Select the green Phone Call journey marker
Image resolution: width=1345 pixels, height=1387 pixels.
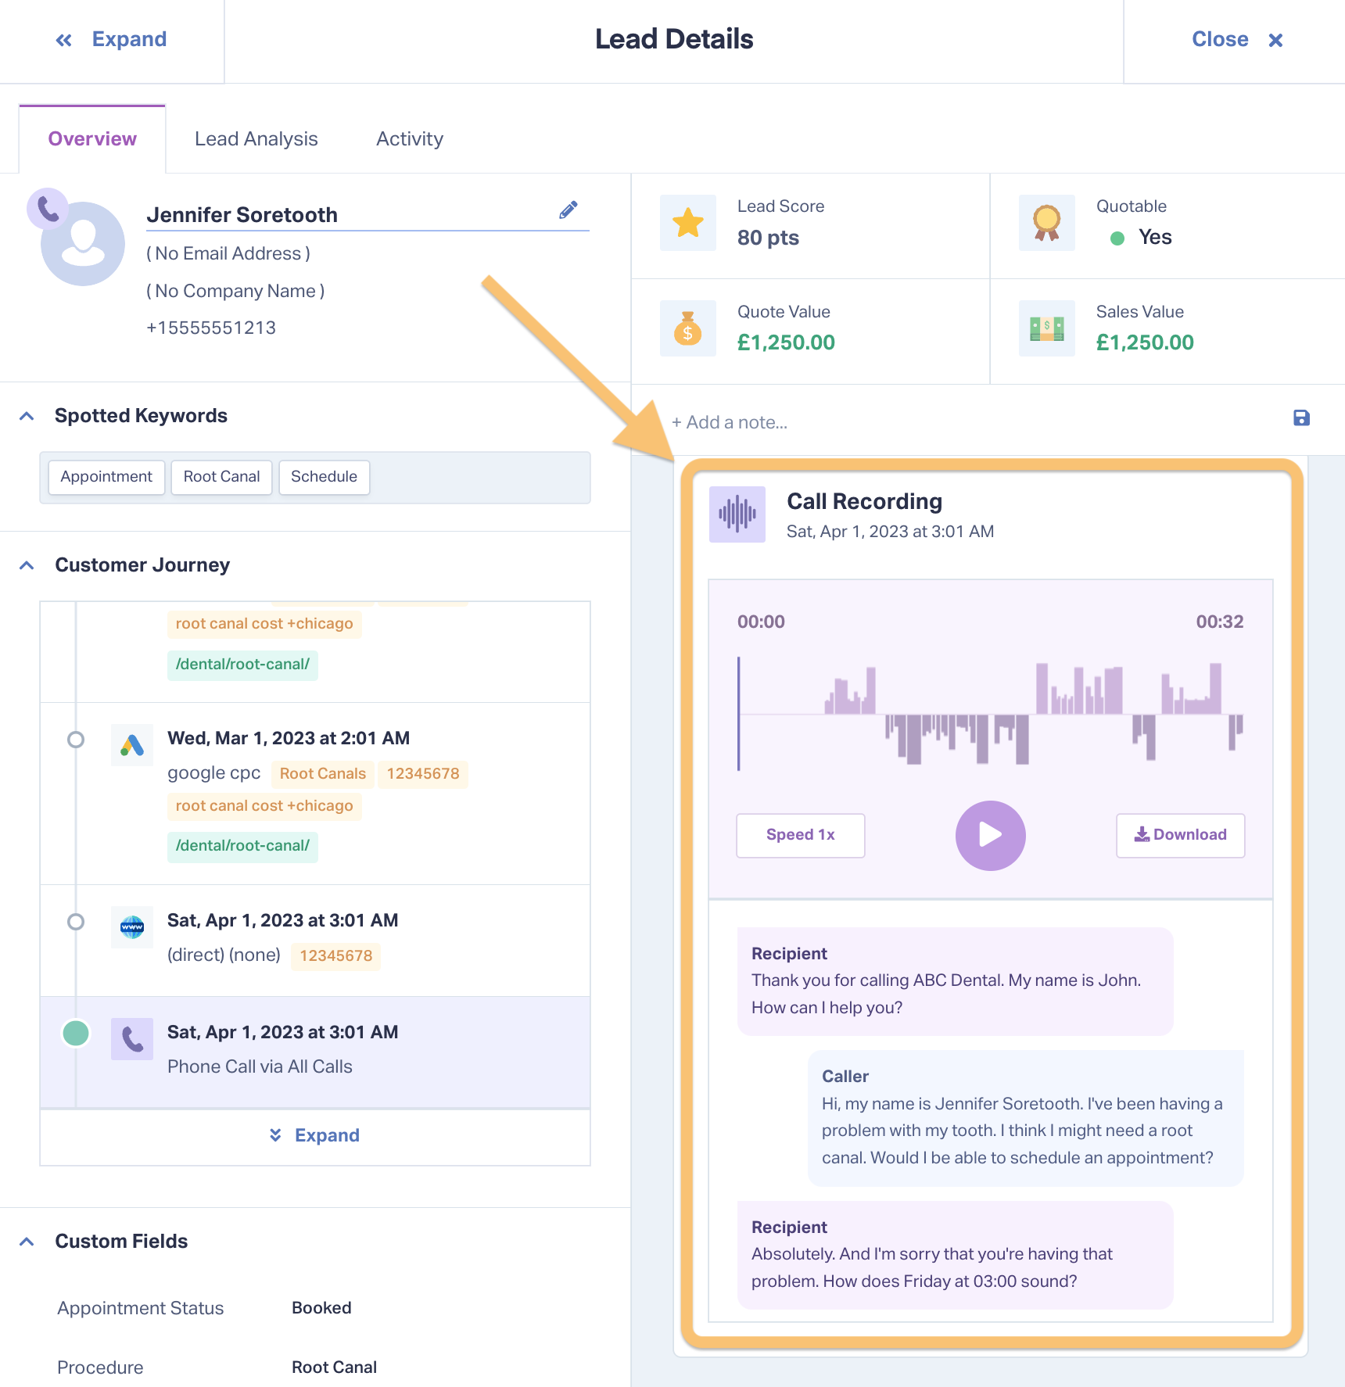coord(76,1034)
